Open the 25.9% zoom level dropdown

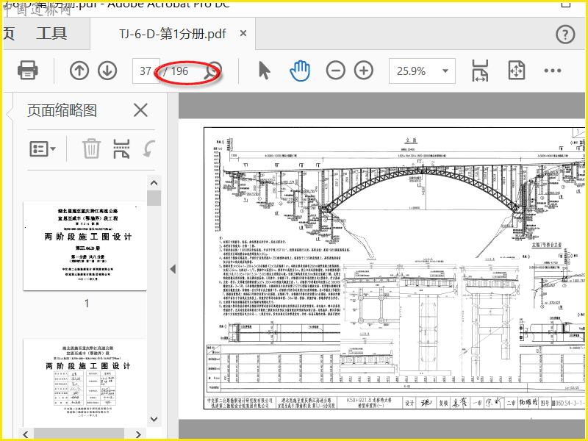[422, 71]
